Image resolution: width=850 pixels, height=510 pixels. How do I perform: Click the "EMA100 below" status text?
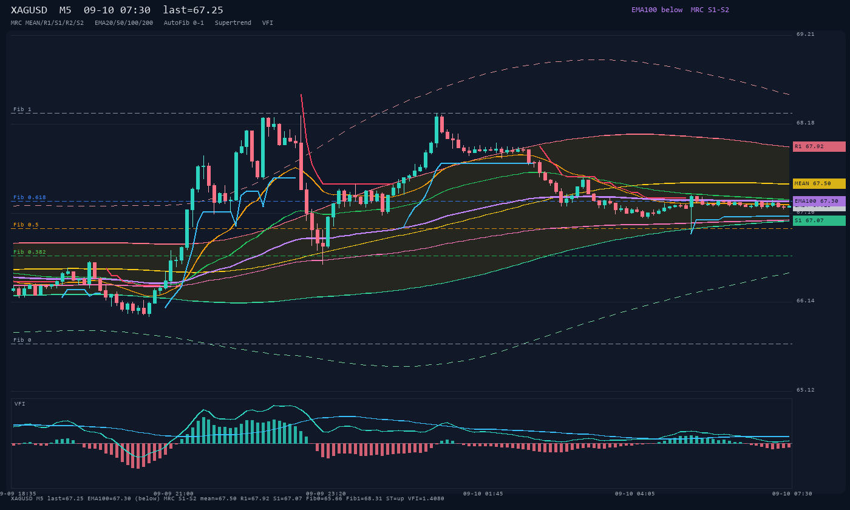click(657, 10)
